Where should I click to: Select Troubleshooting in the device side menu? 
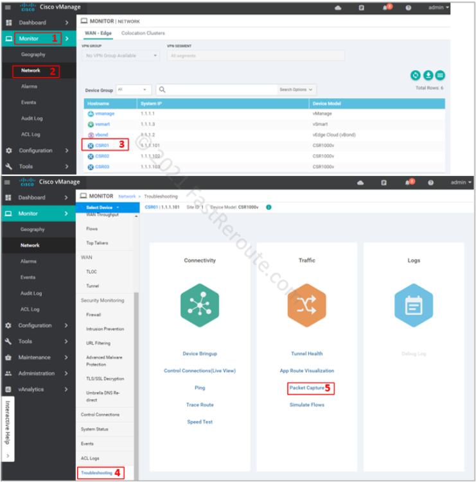(x=96, y=473)
